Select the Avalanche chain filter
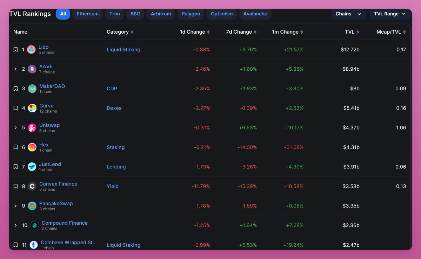The height and width of the screenshot is (259, 421). click(x=255, y=14)
